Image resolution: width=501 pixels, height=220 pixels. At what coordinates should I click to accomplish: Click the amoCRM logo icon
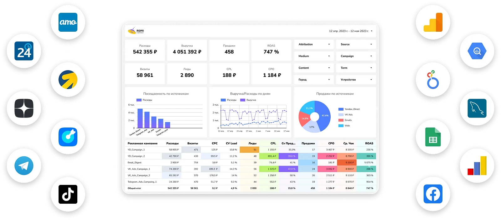[x=68, y=22]
